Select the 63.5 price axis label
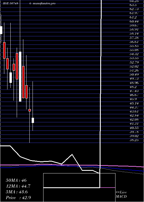This screenshot has height=202, width=144. pos(133,5)
